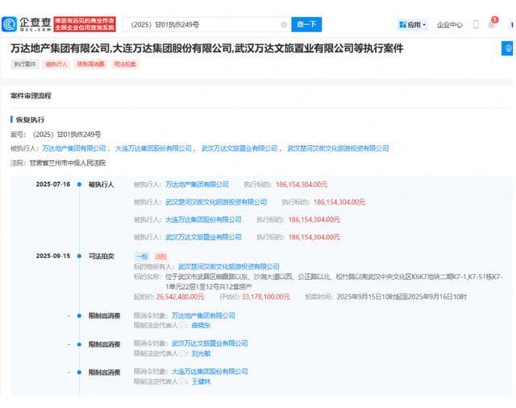This screenshot has width=516, height=408.
Task: Click the appraisal price 33,178,100.00元
Action: (266, 297)
